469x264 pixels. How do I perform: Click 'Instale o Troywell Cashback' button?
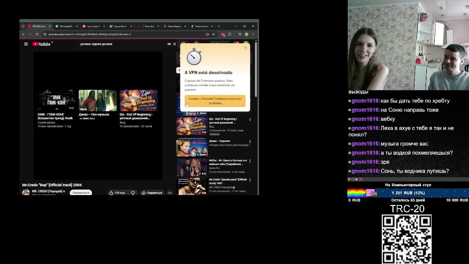215,101
